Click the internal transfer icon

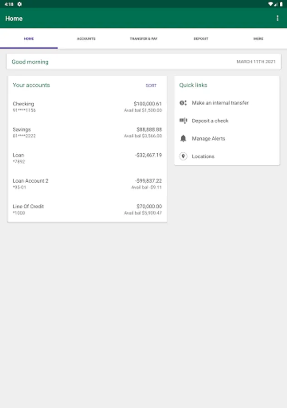click(183, 103)
